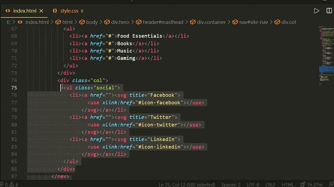Click the "#icon-linkedin" attribute value
Image resolution: width=334 pixels, height=187 pixels.
point(159,146)
